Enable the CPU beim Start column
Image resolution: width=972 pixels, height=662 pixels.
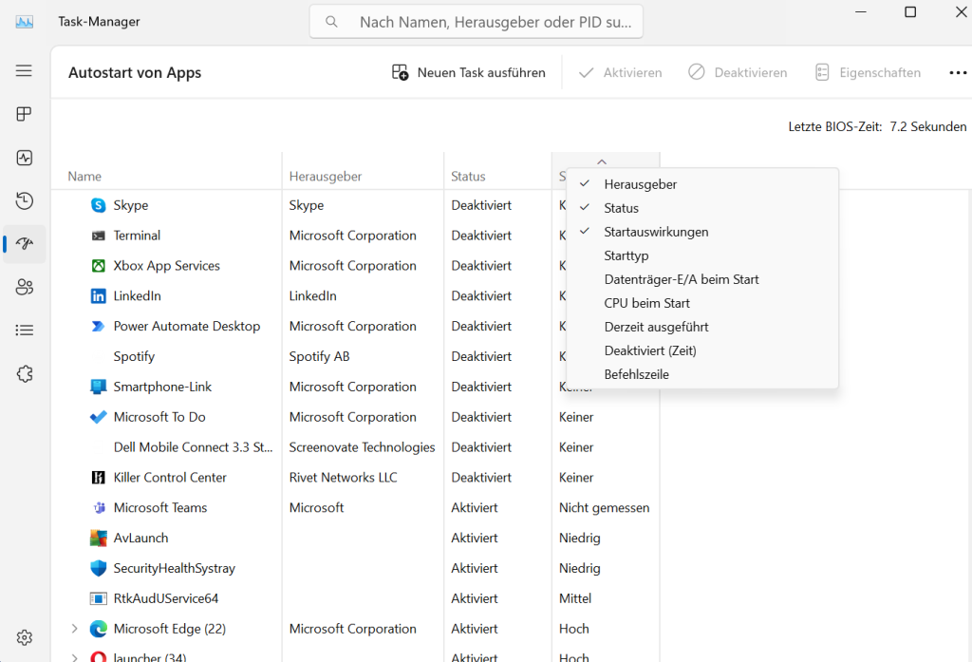pyautogui.click(x=702, y=303)
